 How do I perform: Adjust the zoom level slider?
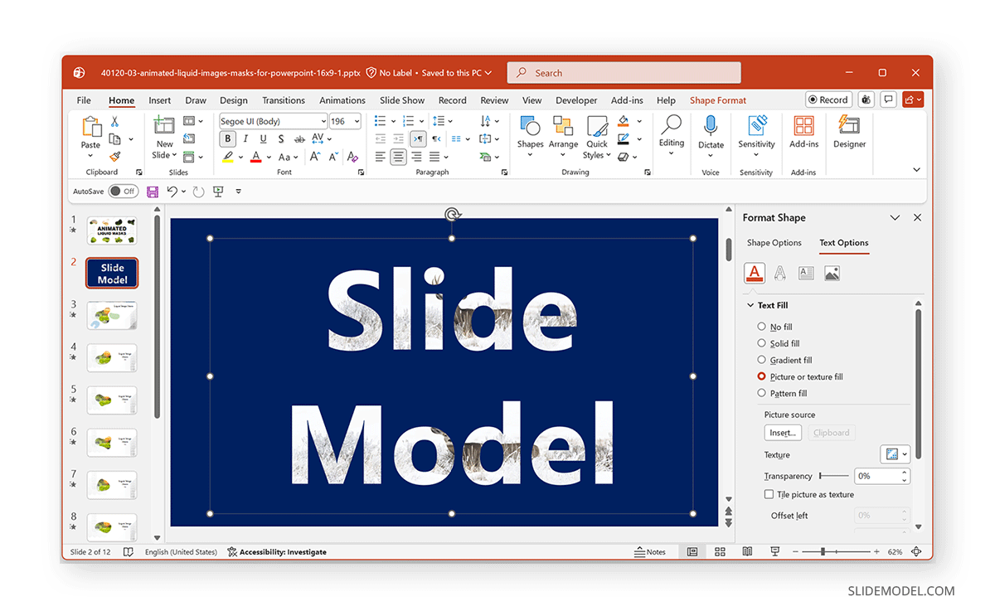pos(835,551)
